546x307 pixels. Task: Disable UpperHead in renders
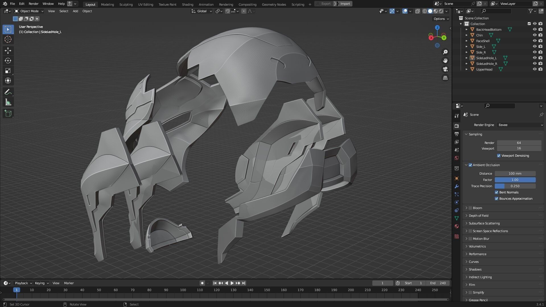point(540,69)
